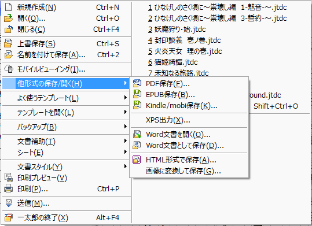312x226 pixels.
Task: Expand テンプレートを開く submenu arrow
Action: pos(126,112)
